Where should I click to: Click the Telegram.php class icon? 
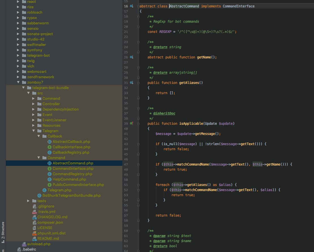click(44, 190)
